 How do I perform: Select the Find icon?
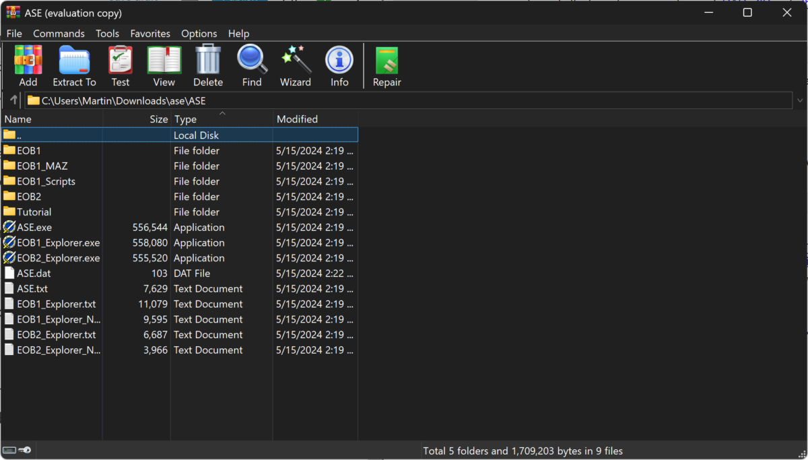coord(251,65)
